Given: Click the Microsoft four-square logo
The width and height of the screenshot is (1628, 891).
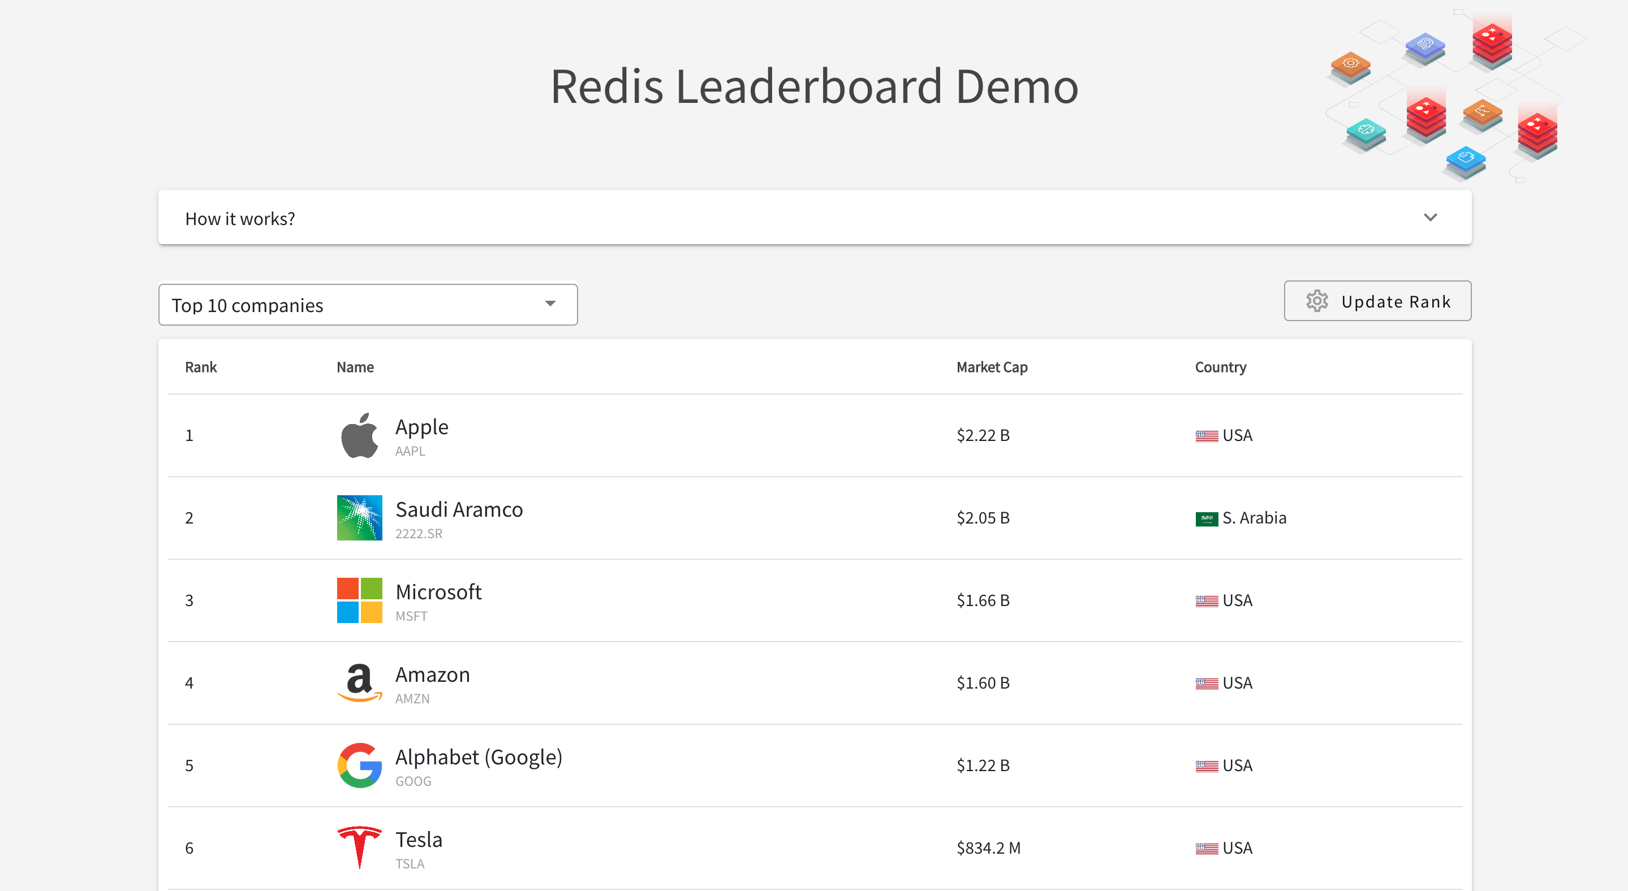Looking at the screenshot, I should 359,600.
